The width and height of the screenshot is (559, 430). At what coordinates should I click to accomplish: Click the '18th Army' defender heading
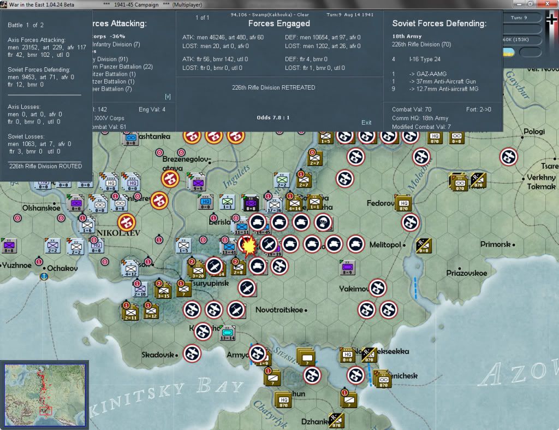(x=407, y=37)
